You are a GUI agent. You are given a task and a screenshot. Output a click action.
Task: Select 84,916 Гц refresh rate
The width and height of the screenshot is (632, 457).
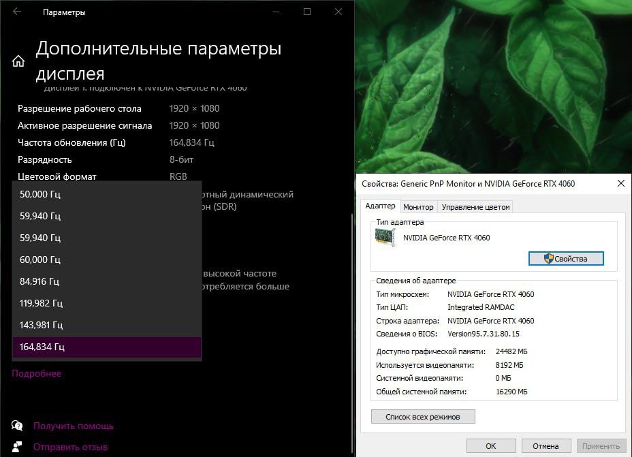(107, 281)
